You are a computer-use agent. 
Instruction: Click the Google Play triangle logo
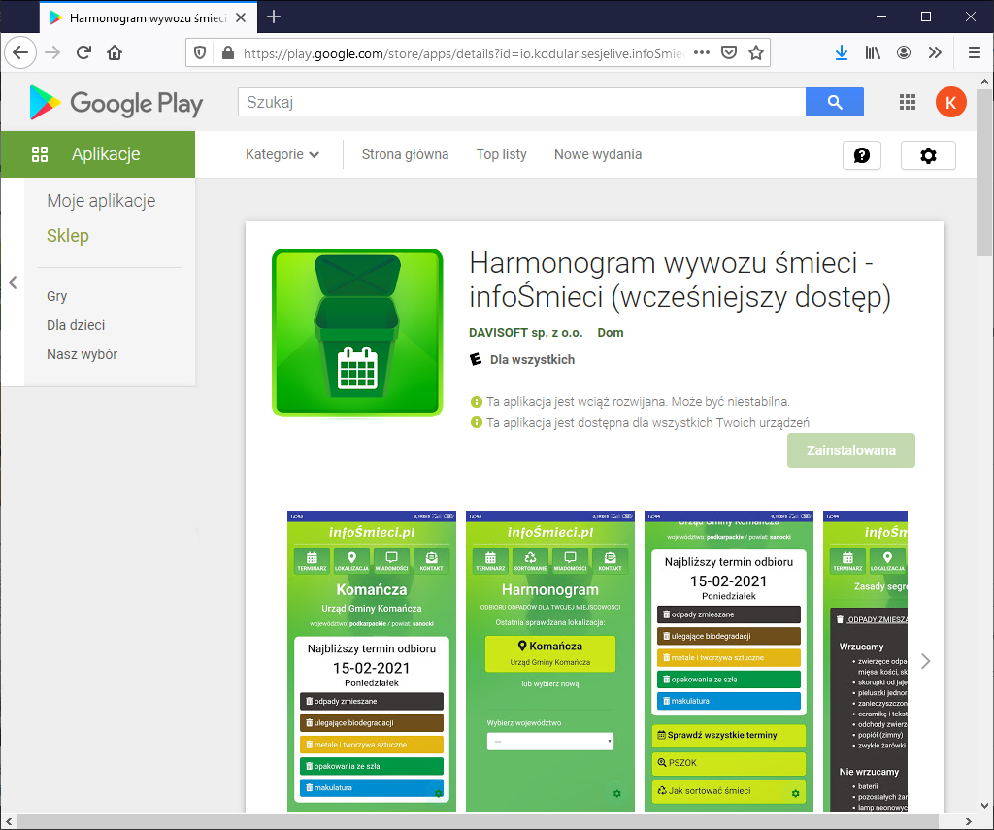(x=41, y=102)
